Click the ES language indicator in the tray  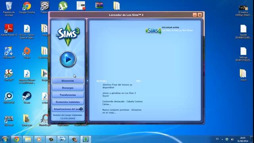(217, 139)
